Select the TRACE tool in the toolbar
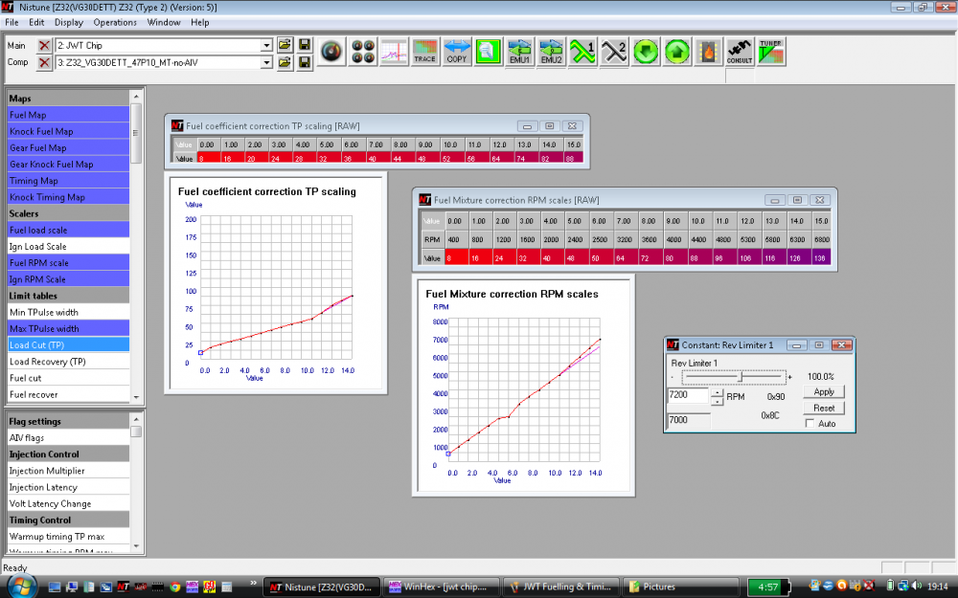The width and height of the screenshot is (958, 598). 425,52
